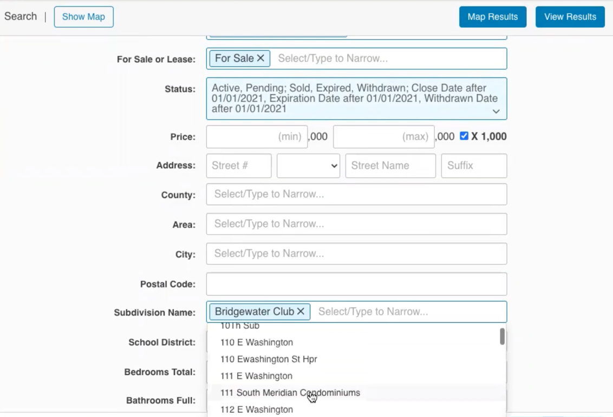This screenshot has width=613, height=417.
Task: Expand the Status selections dropdown
Action: [495, 111]
